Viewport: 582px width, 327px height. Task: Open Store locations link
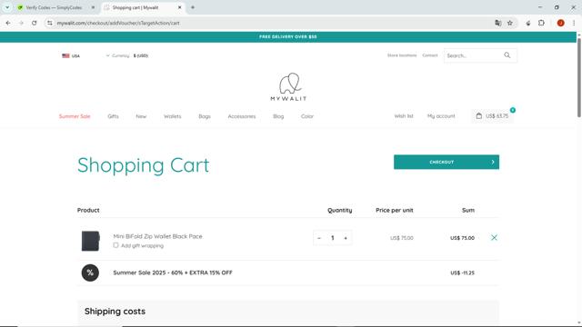pos(402,55)
